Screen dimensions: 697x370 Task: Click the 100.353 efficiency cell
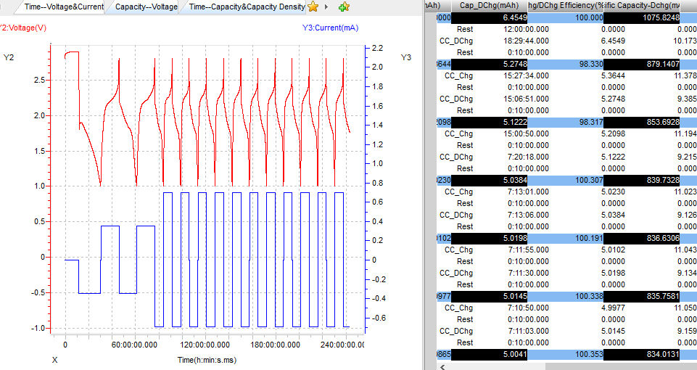[566, 355]
